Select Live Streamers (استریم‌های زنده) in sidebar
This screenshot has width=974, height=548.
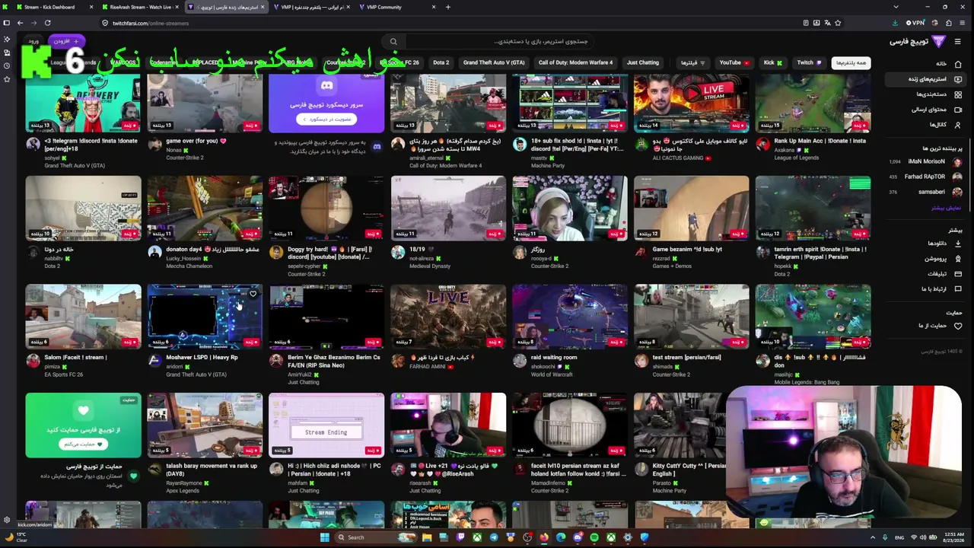click(x=926, y=78)
